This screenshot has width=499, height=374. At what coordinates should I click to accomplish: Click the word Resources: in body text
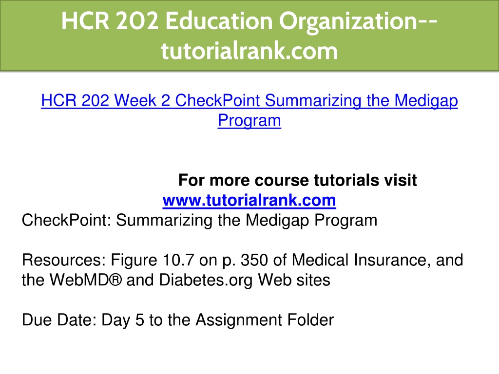coord(64,260)
